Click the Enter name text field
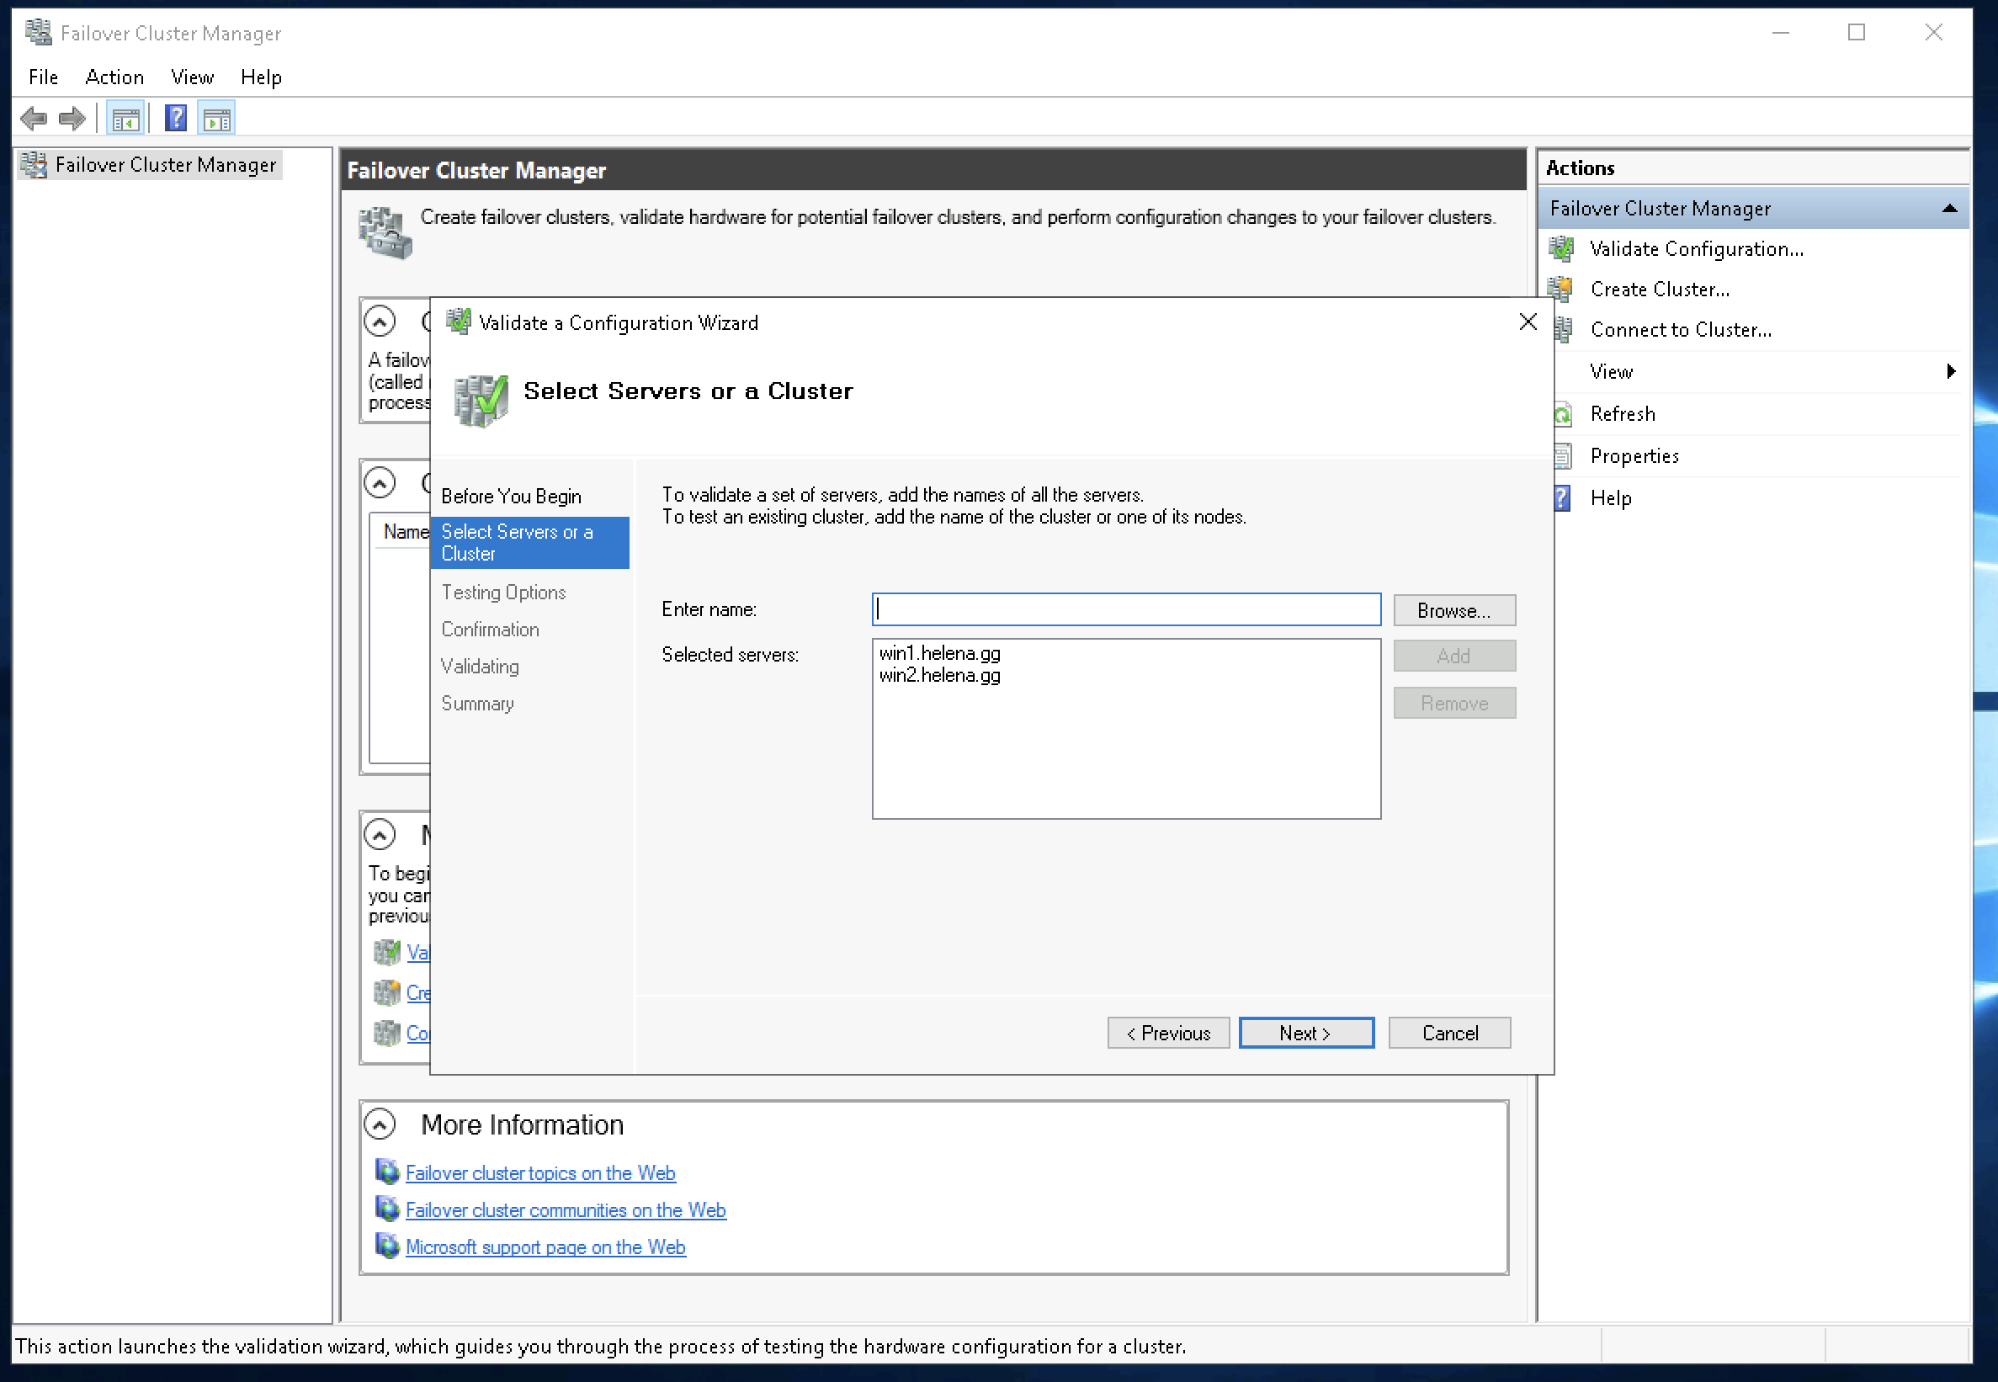This screenshot has width=1998, height=1382. [1125, 609]
